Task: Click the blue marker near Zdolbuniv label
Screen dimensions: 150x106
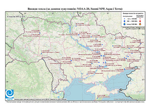Action: point(40,33)
